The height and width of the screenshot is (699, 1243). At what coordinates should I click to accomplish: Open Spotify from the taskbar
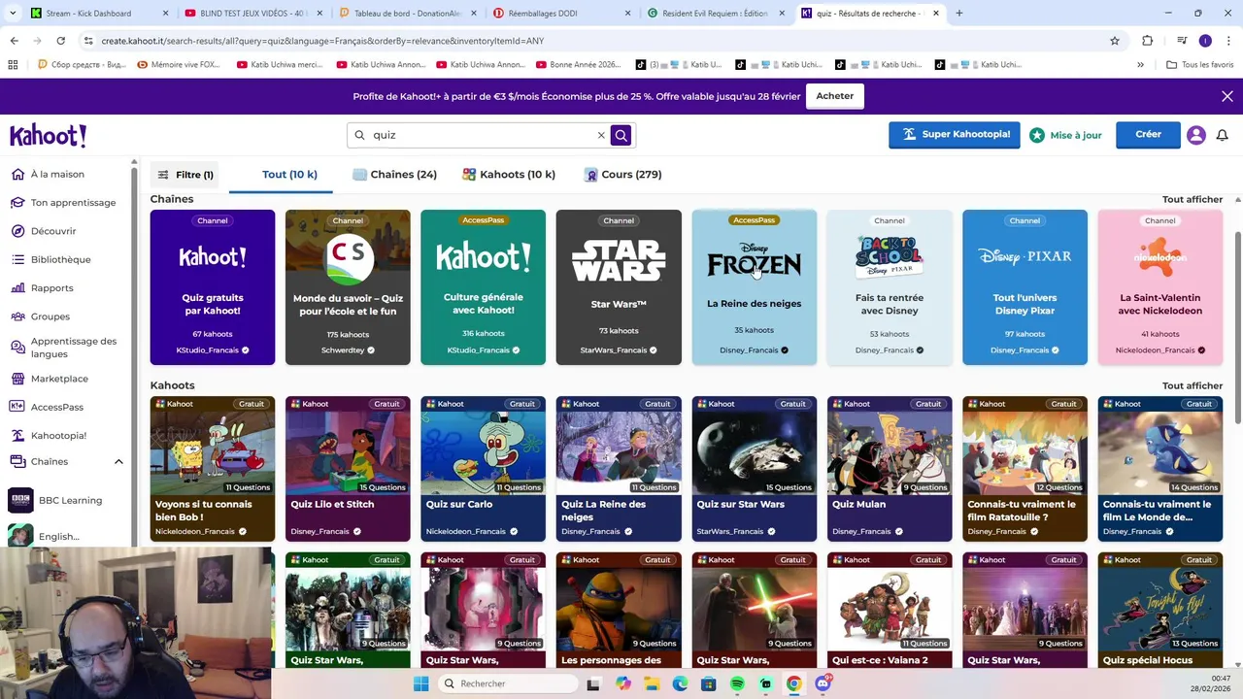[737, 683]
